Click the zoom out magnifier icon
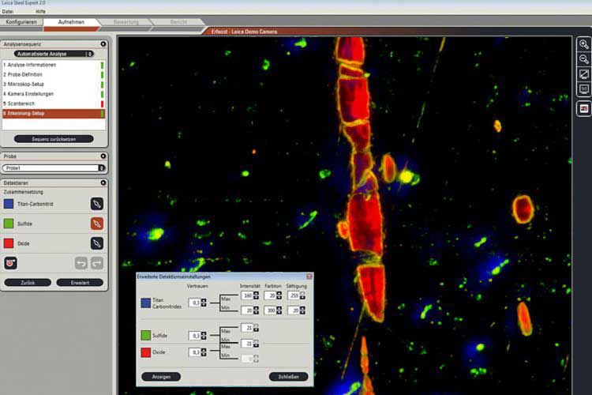The height and width of the screenshot is (395, 592). 584,59
